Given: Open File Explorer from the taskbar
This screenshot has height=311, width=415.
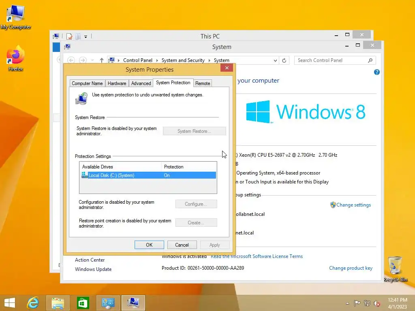Looking at the screenshot, I should [x=58, y=303].
